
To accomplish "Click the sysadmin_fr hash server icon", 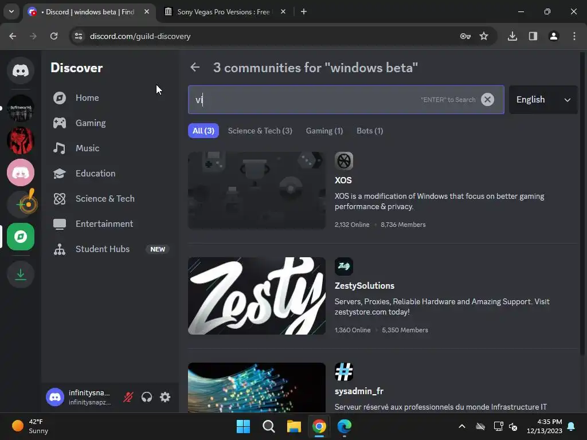I will coord(344,372).
